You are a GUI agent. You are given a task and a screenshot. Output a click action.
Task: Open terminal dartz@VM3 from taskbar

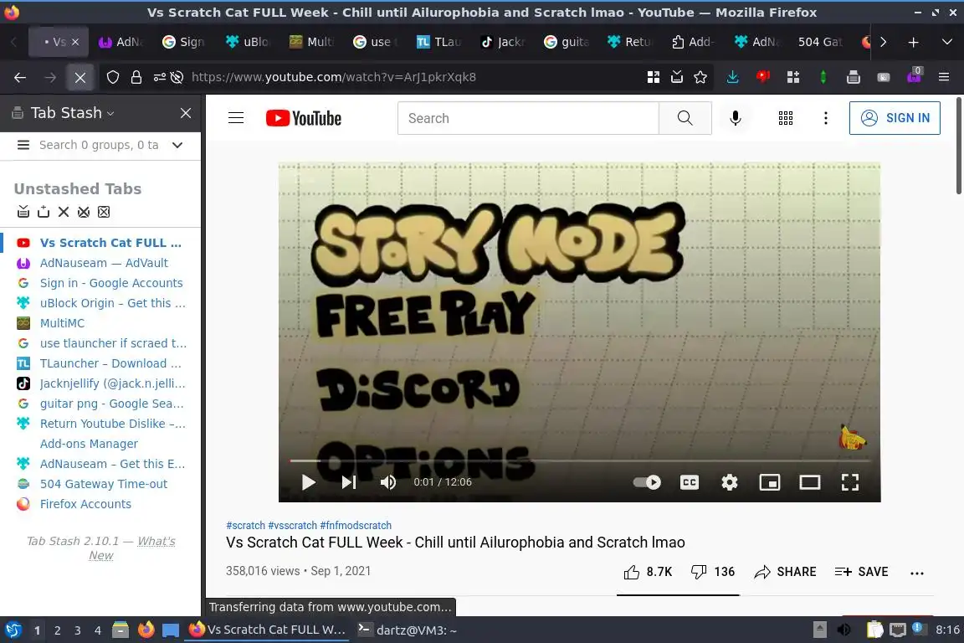point(408,630)
